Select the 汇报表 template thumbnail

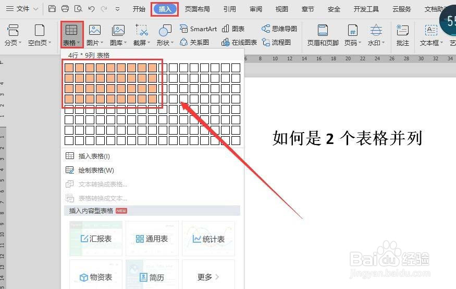(96, 239)
